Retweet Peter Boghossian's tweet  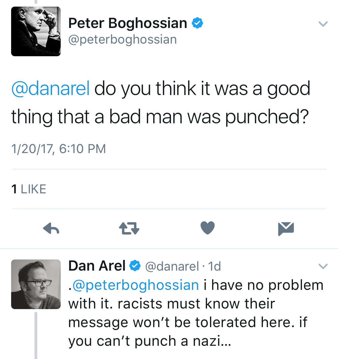[x=129, y=228]
